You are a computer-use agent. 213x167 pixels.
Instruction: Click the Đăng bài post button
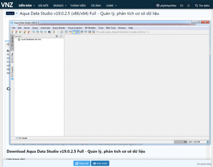pyautogui.click(x=82, y=163)
